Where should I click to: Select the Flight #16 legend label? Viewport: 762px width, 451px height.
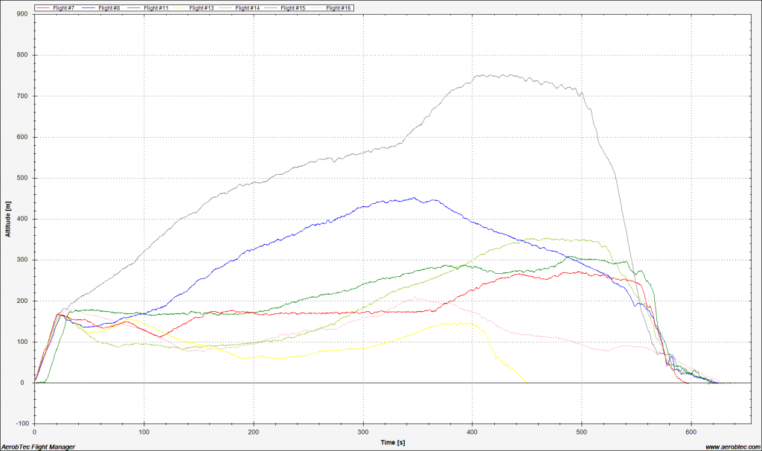(337, 7)
